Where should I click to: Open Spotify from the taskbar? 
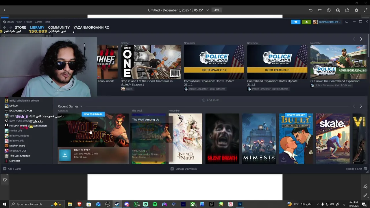point(155,204)
